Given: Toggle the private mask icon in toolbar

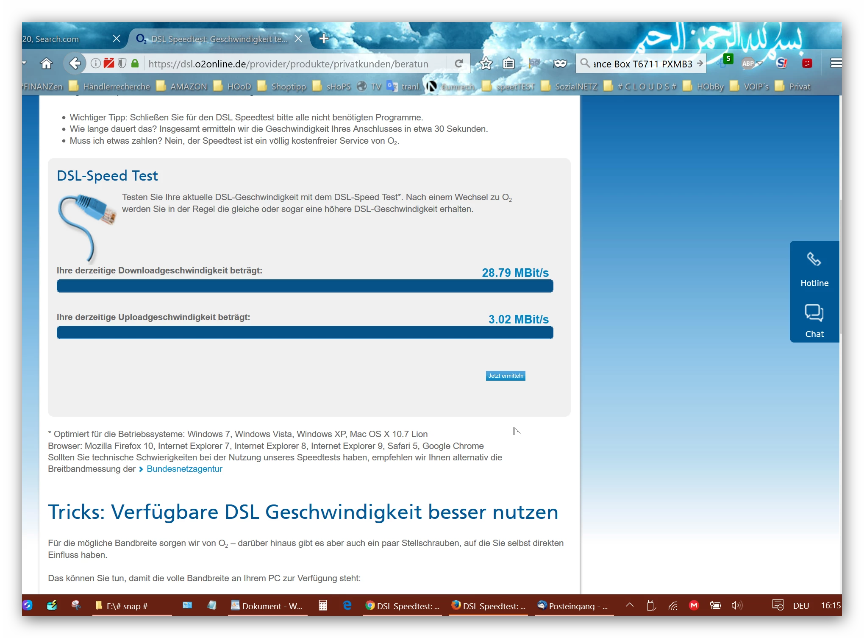Looking at the screenshot, I should (560, 64).
